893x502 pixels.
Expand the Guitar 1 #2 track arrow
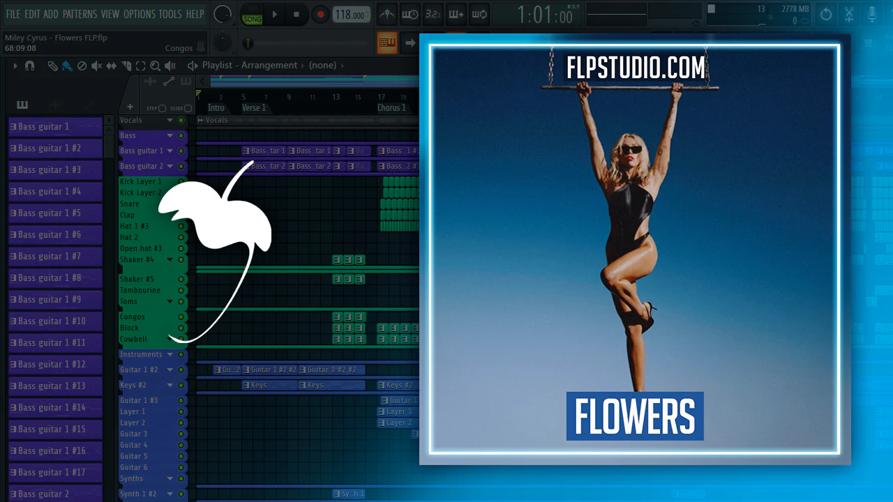tap(170, 370)
